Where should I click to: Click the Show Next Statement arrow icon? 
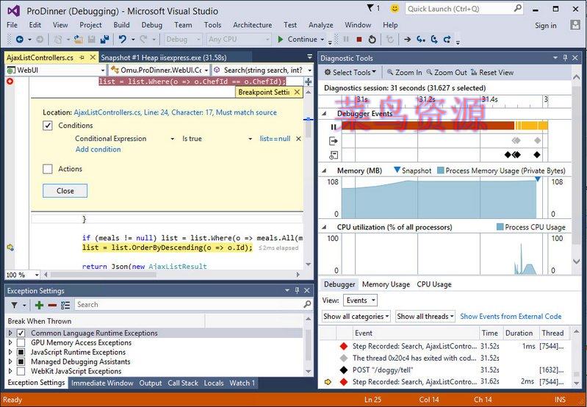pos(407,40)
